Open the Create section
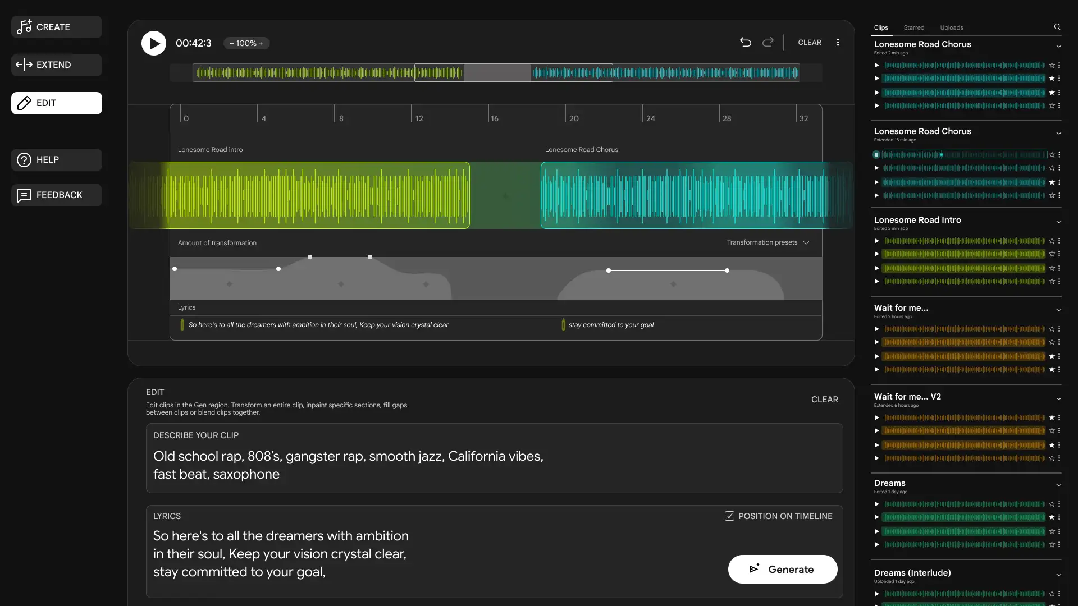Screen dimensions: 1078x606 click(57, 27)
